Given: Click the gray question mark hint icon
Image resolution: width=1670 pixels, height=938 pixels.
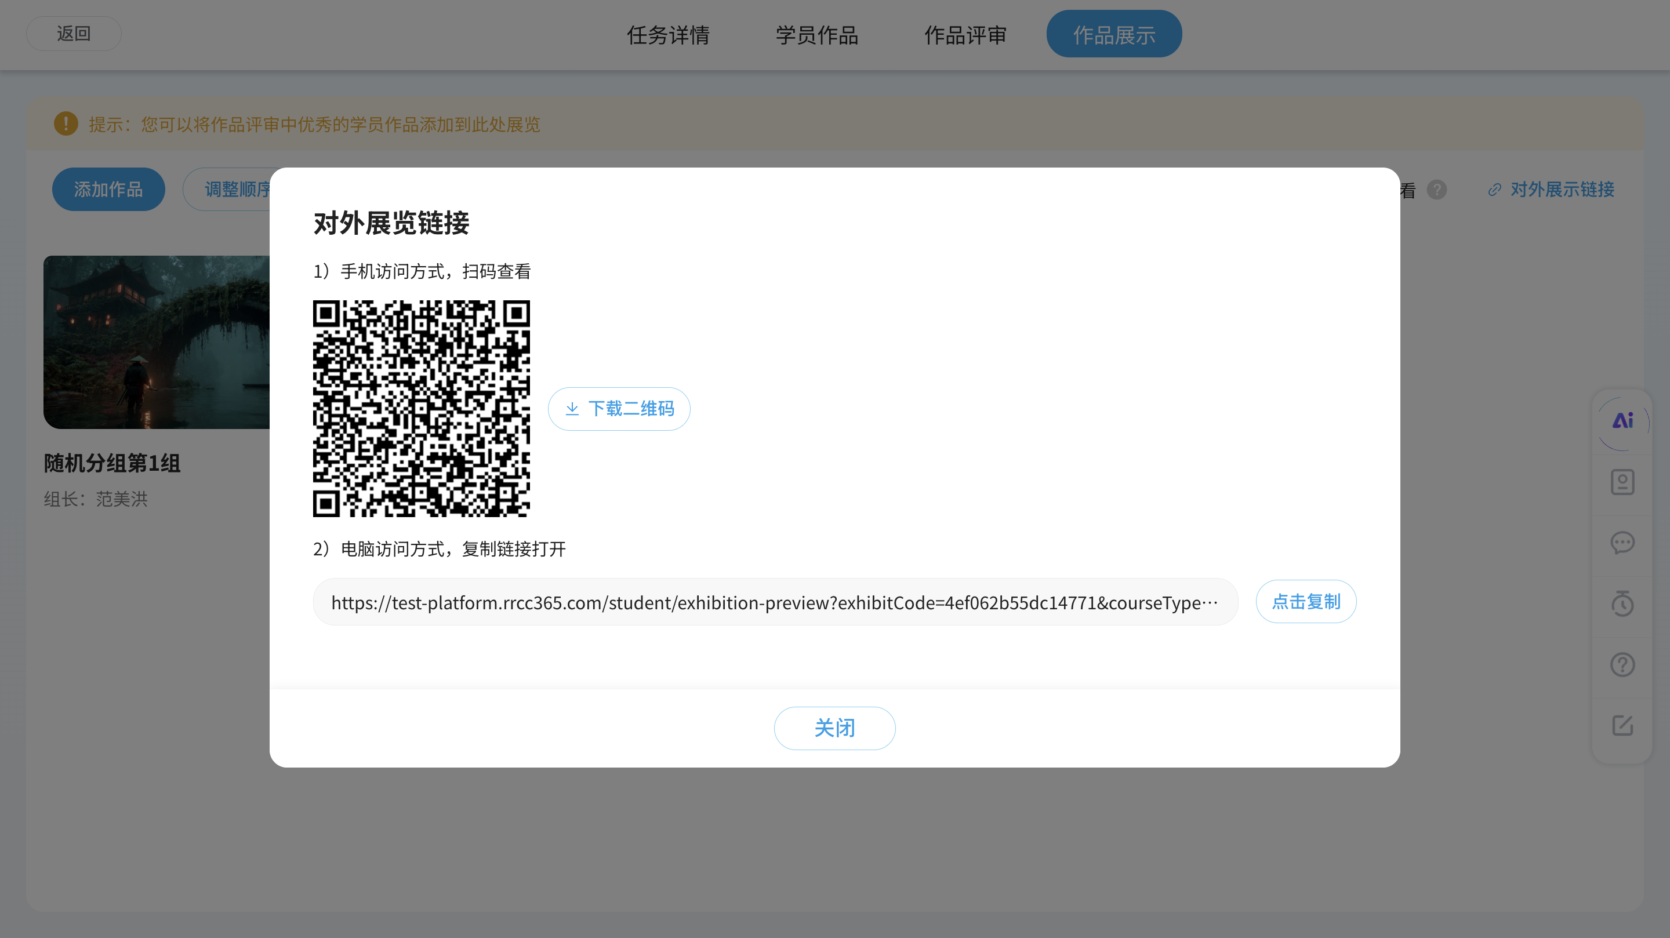Looking at the screenshot, I should pyautogui.click(x=1437, y=190).
